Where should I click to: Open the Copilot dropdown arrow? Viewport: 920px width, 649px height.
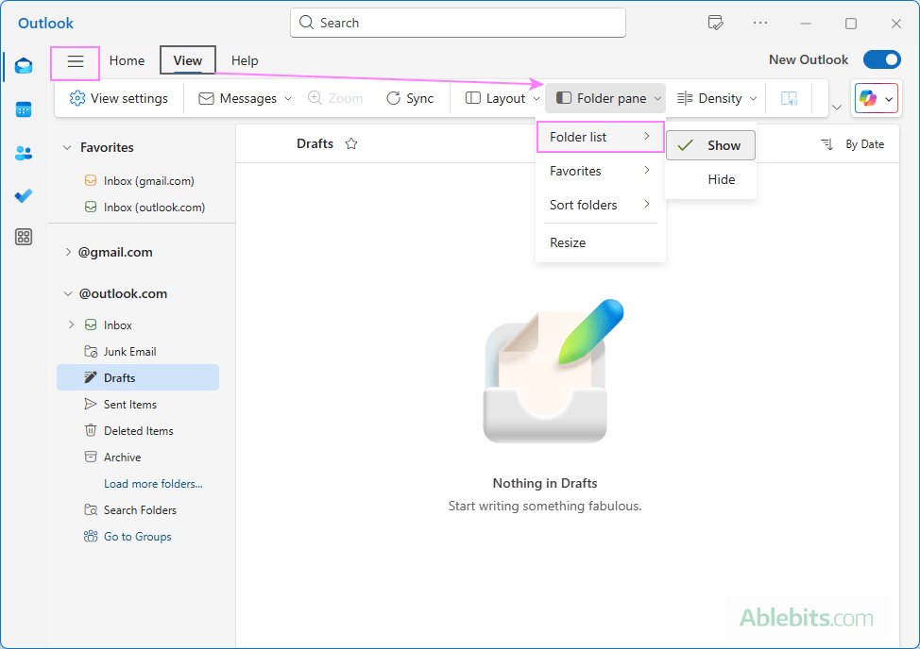(889, 99)
